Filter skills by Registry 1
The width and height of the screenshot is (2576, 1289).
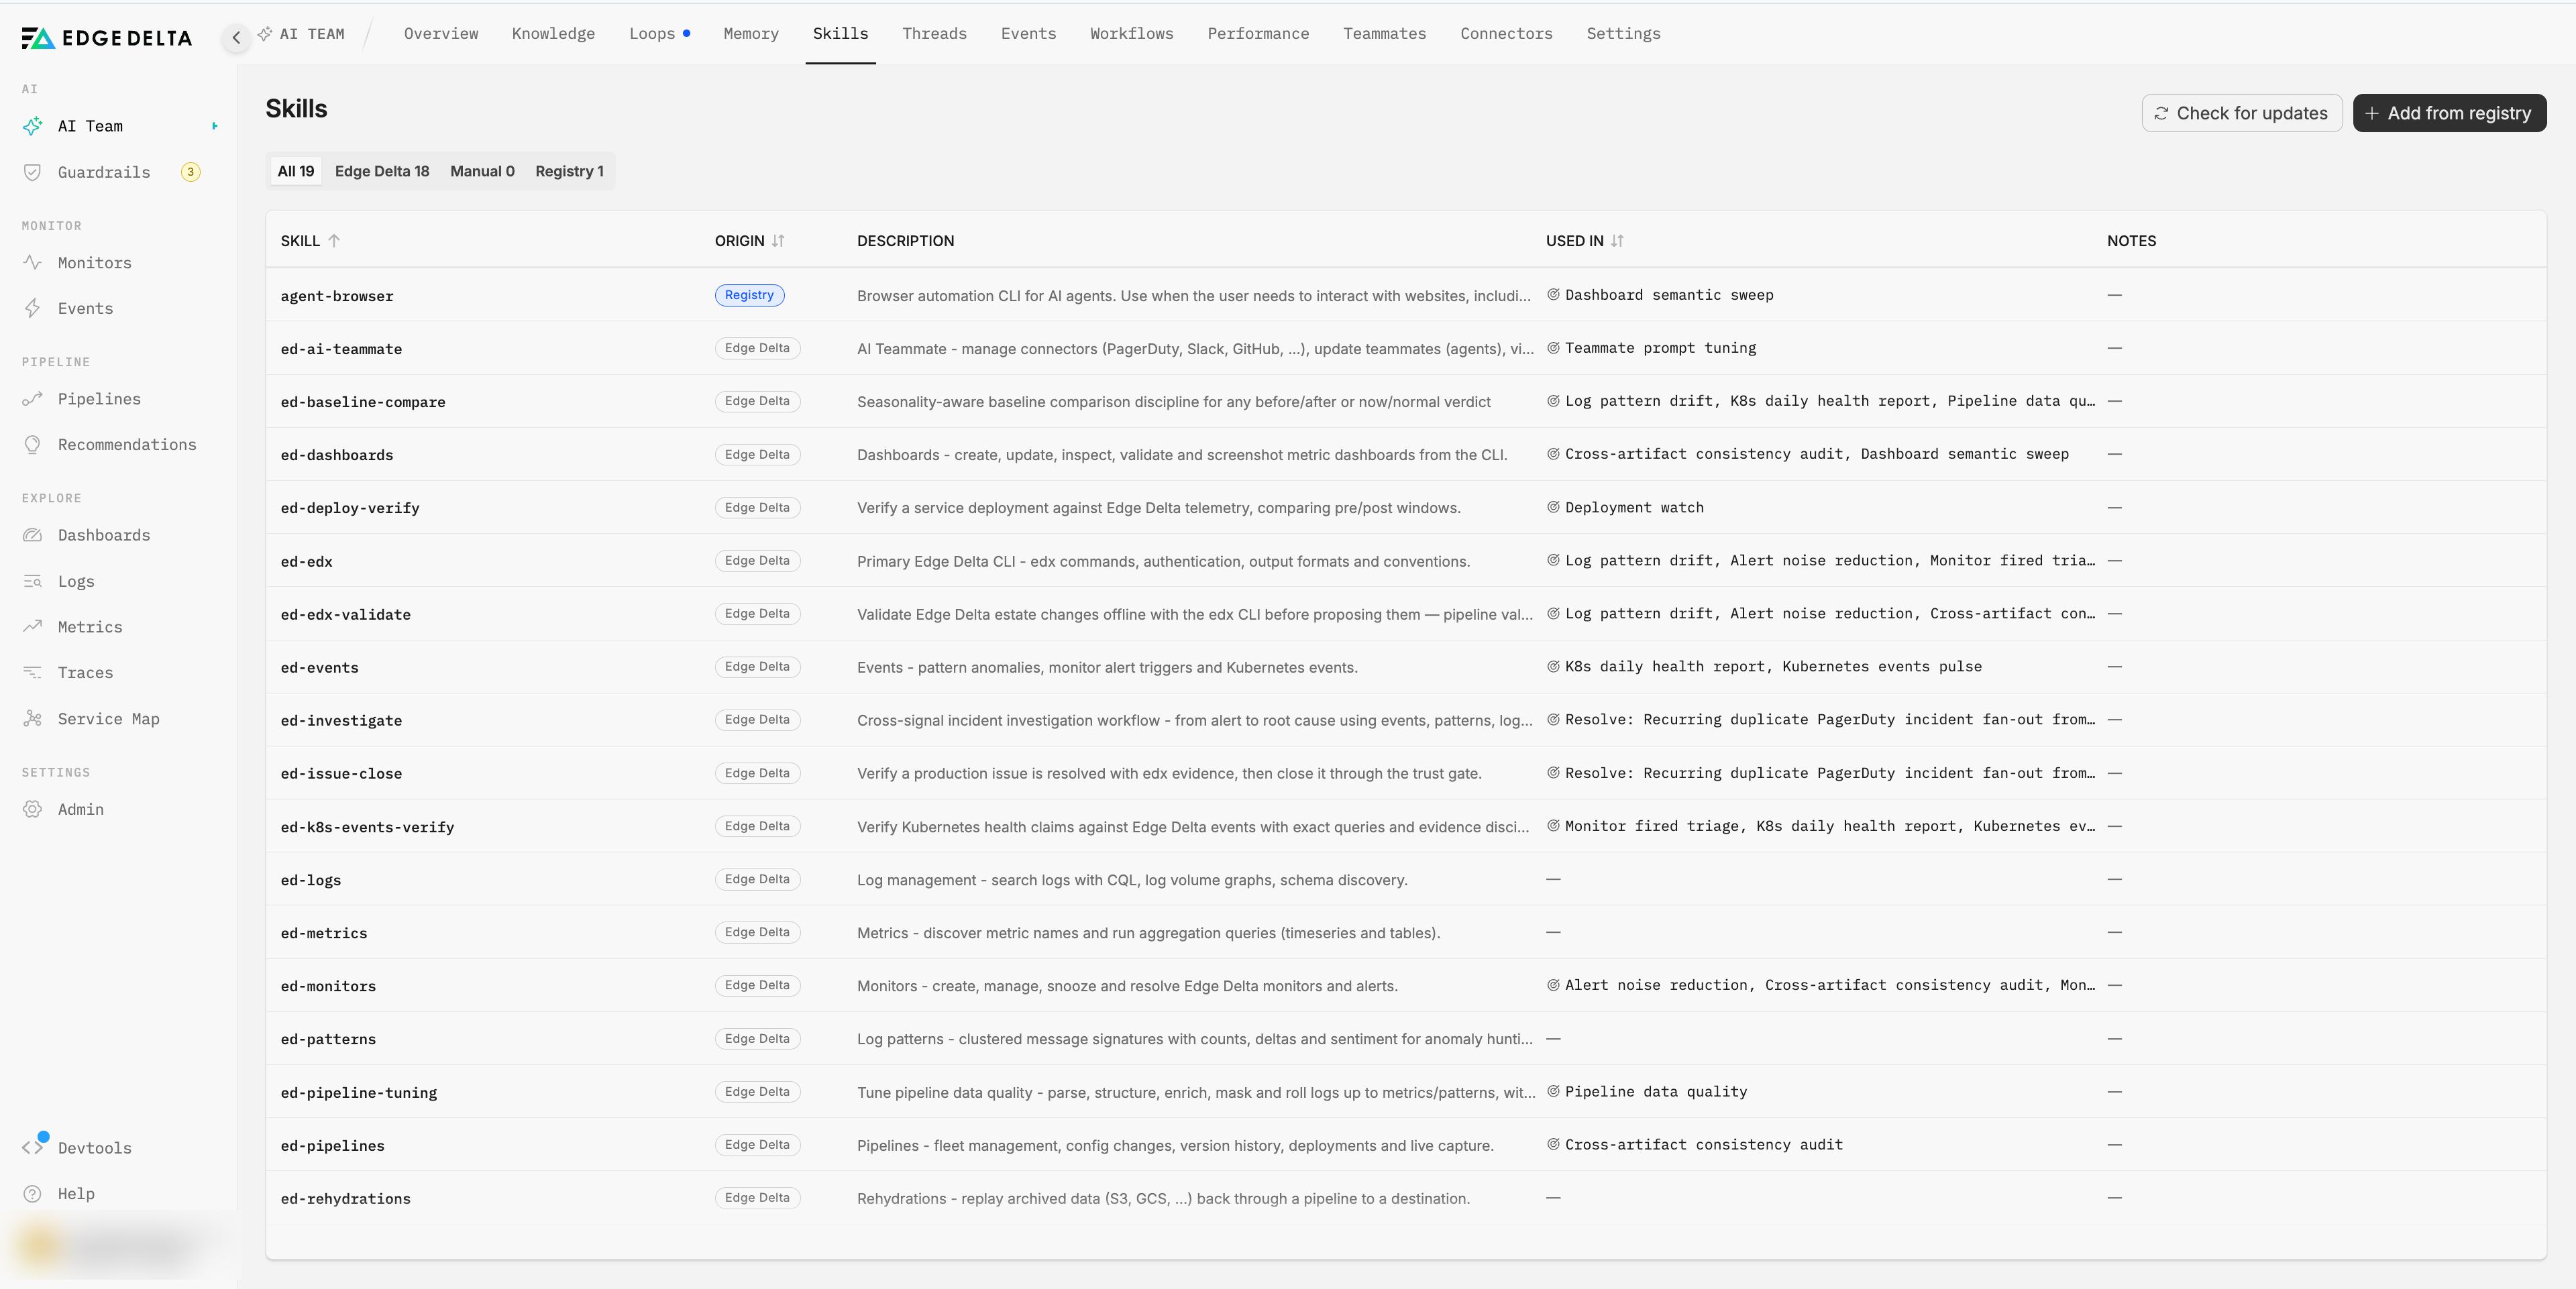click(x=569, y=171)
